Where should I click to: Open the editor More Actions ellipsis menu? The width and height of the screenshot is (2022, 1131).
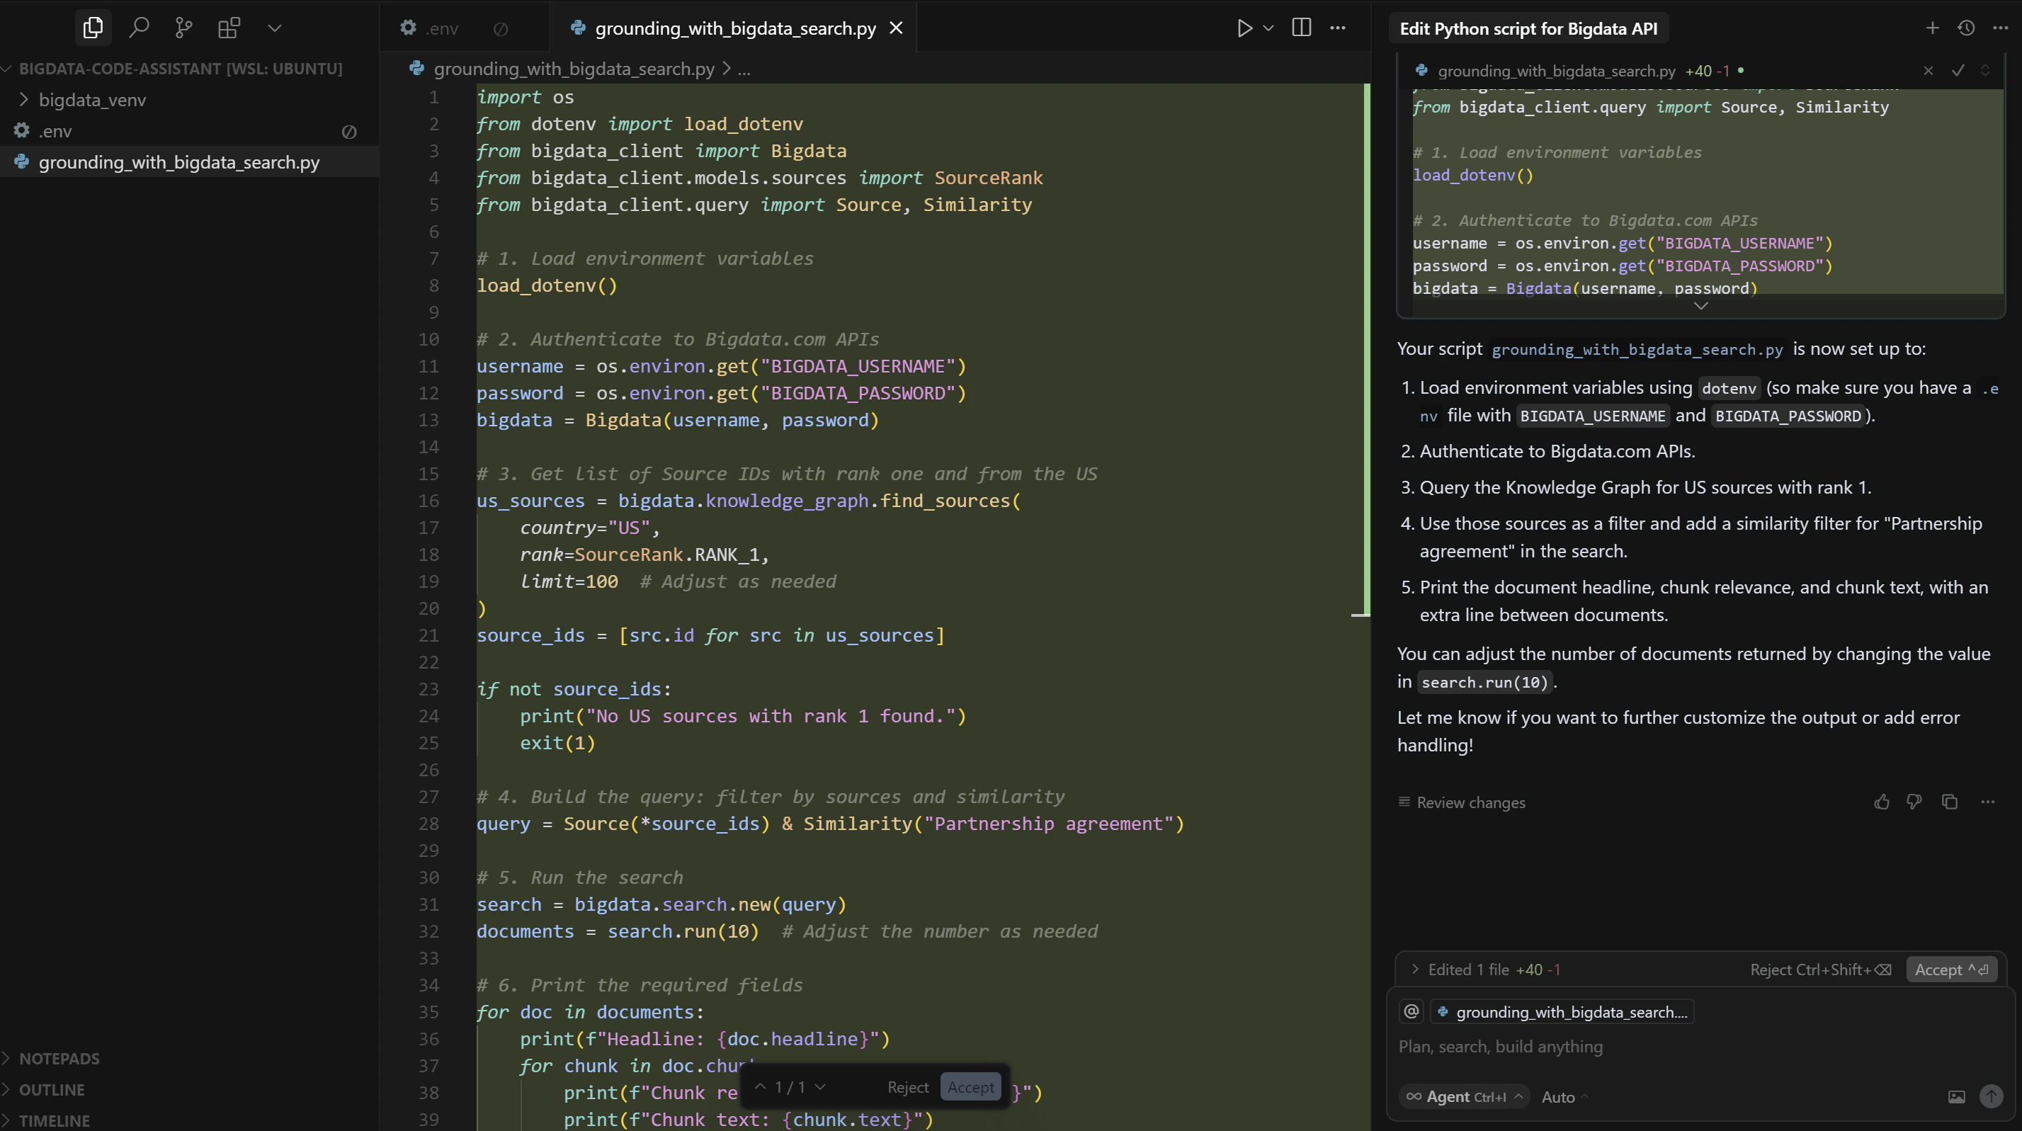[x=1338, y=28]
